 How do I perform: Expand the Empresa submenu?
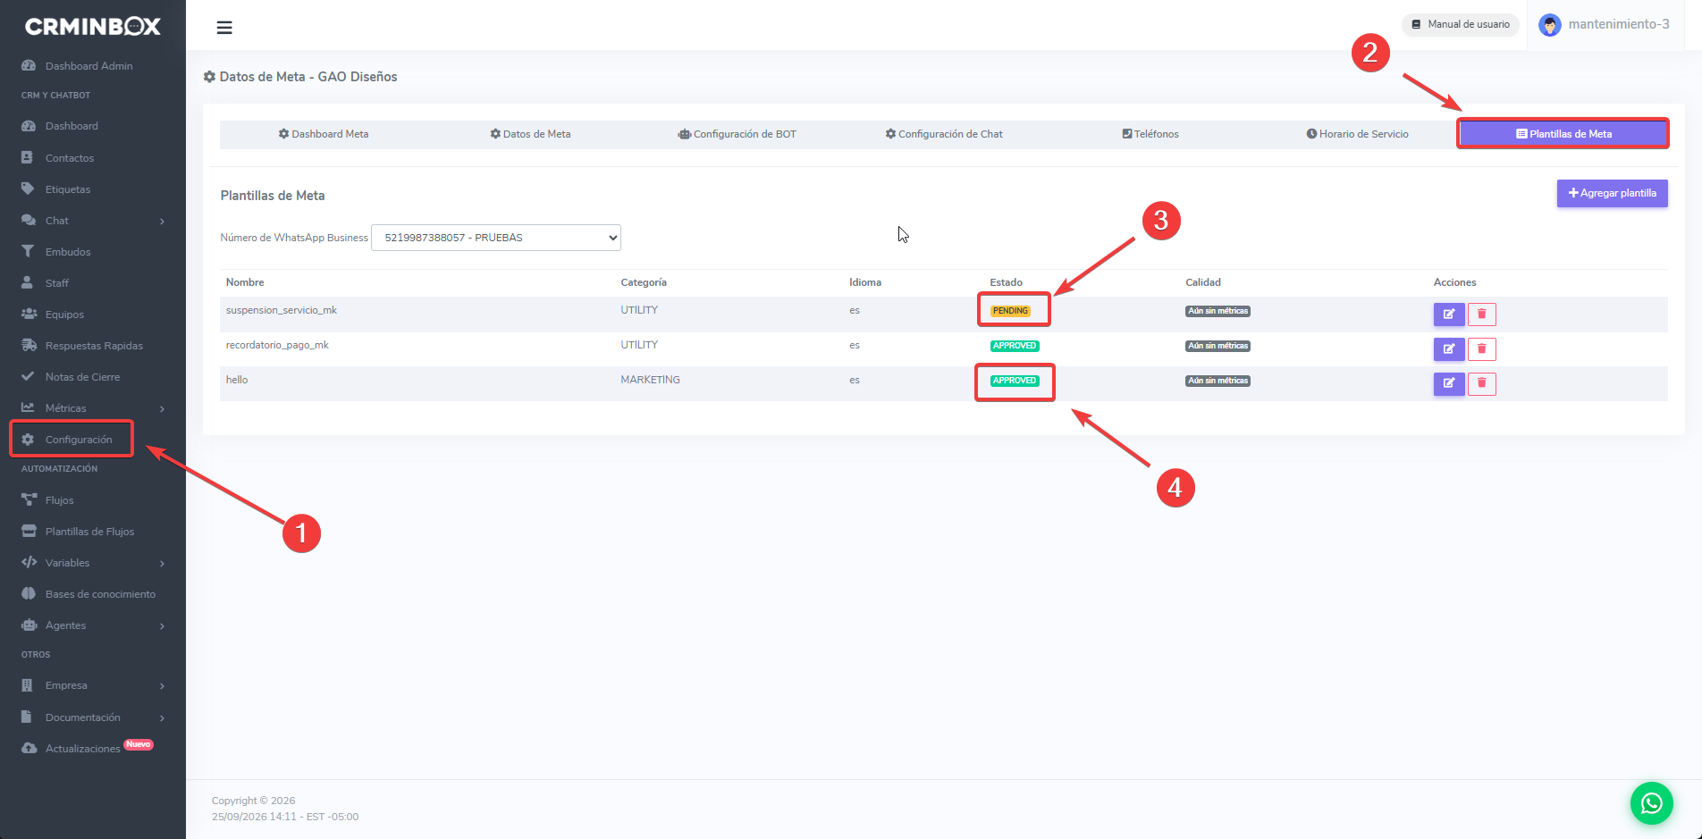pos(93,685)
